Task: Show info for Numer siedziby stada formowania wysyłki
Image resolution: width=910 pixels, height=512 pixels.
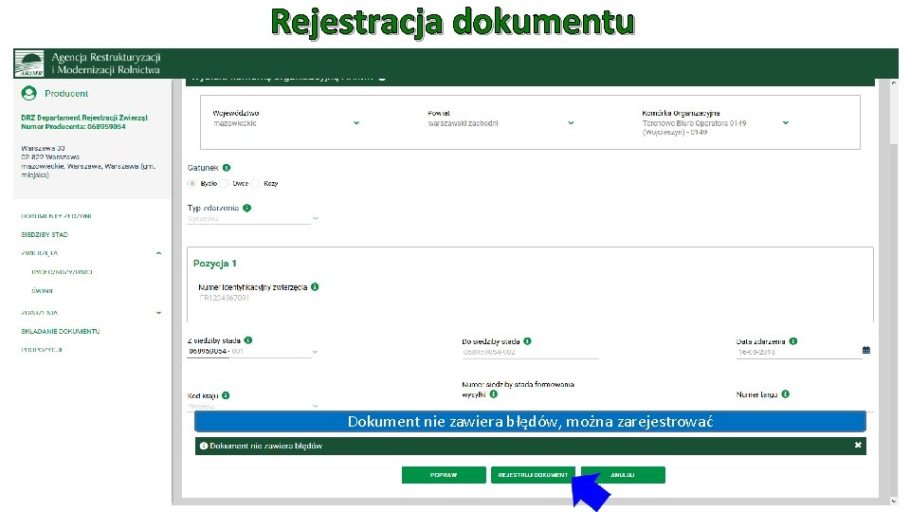Action: (x=493, y=393)
